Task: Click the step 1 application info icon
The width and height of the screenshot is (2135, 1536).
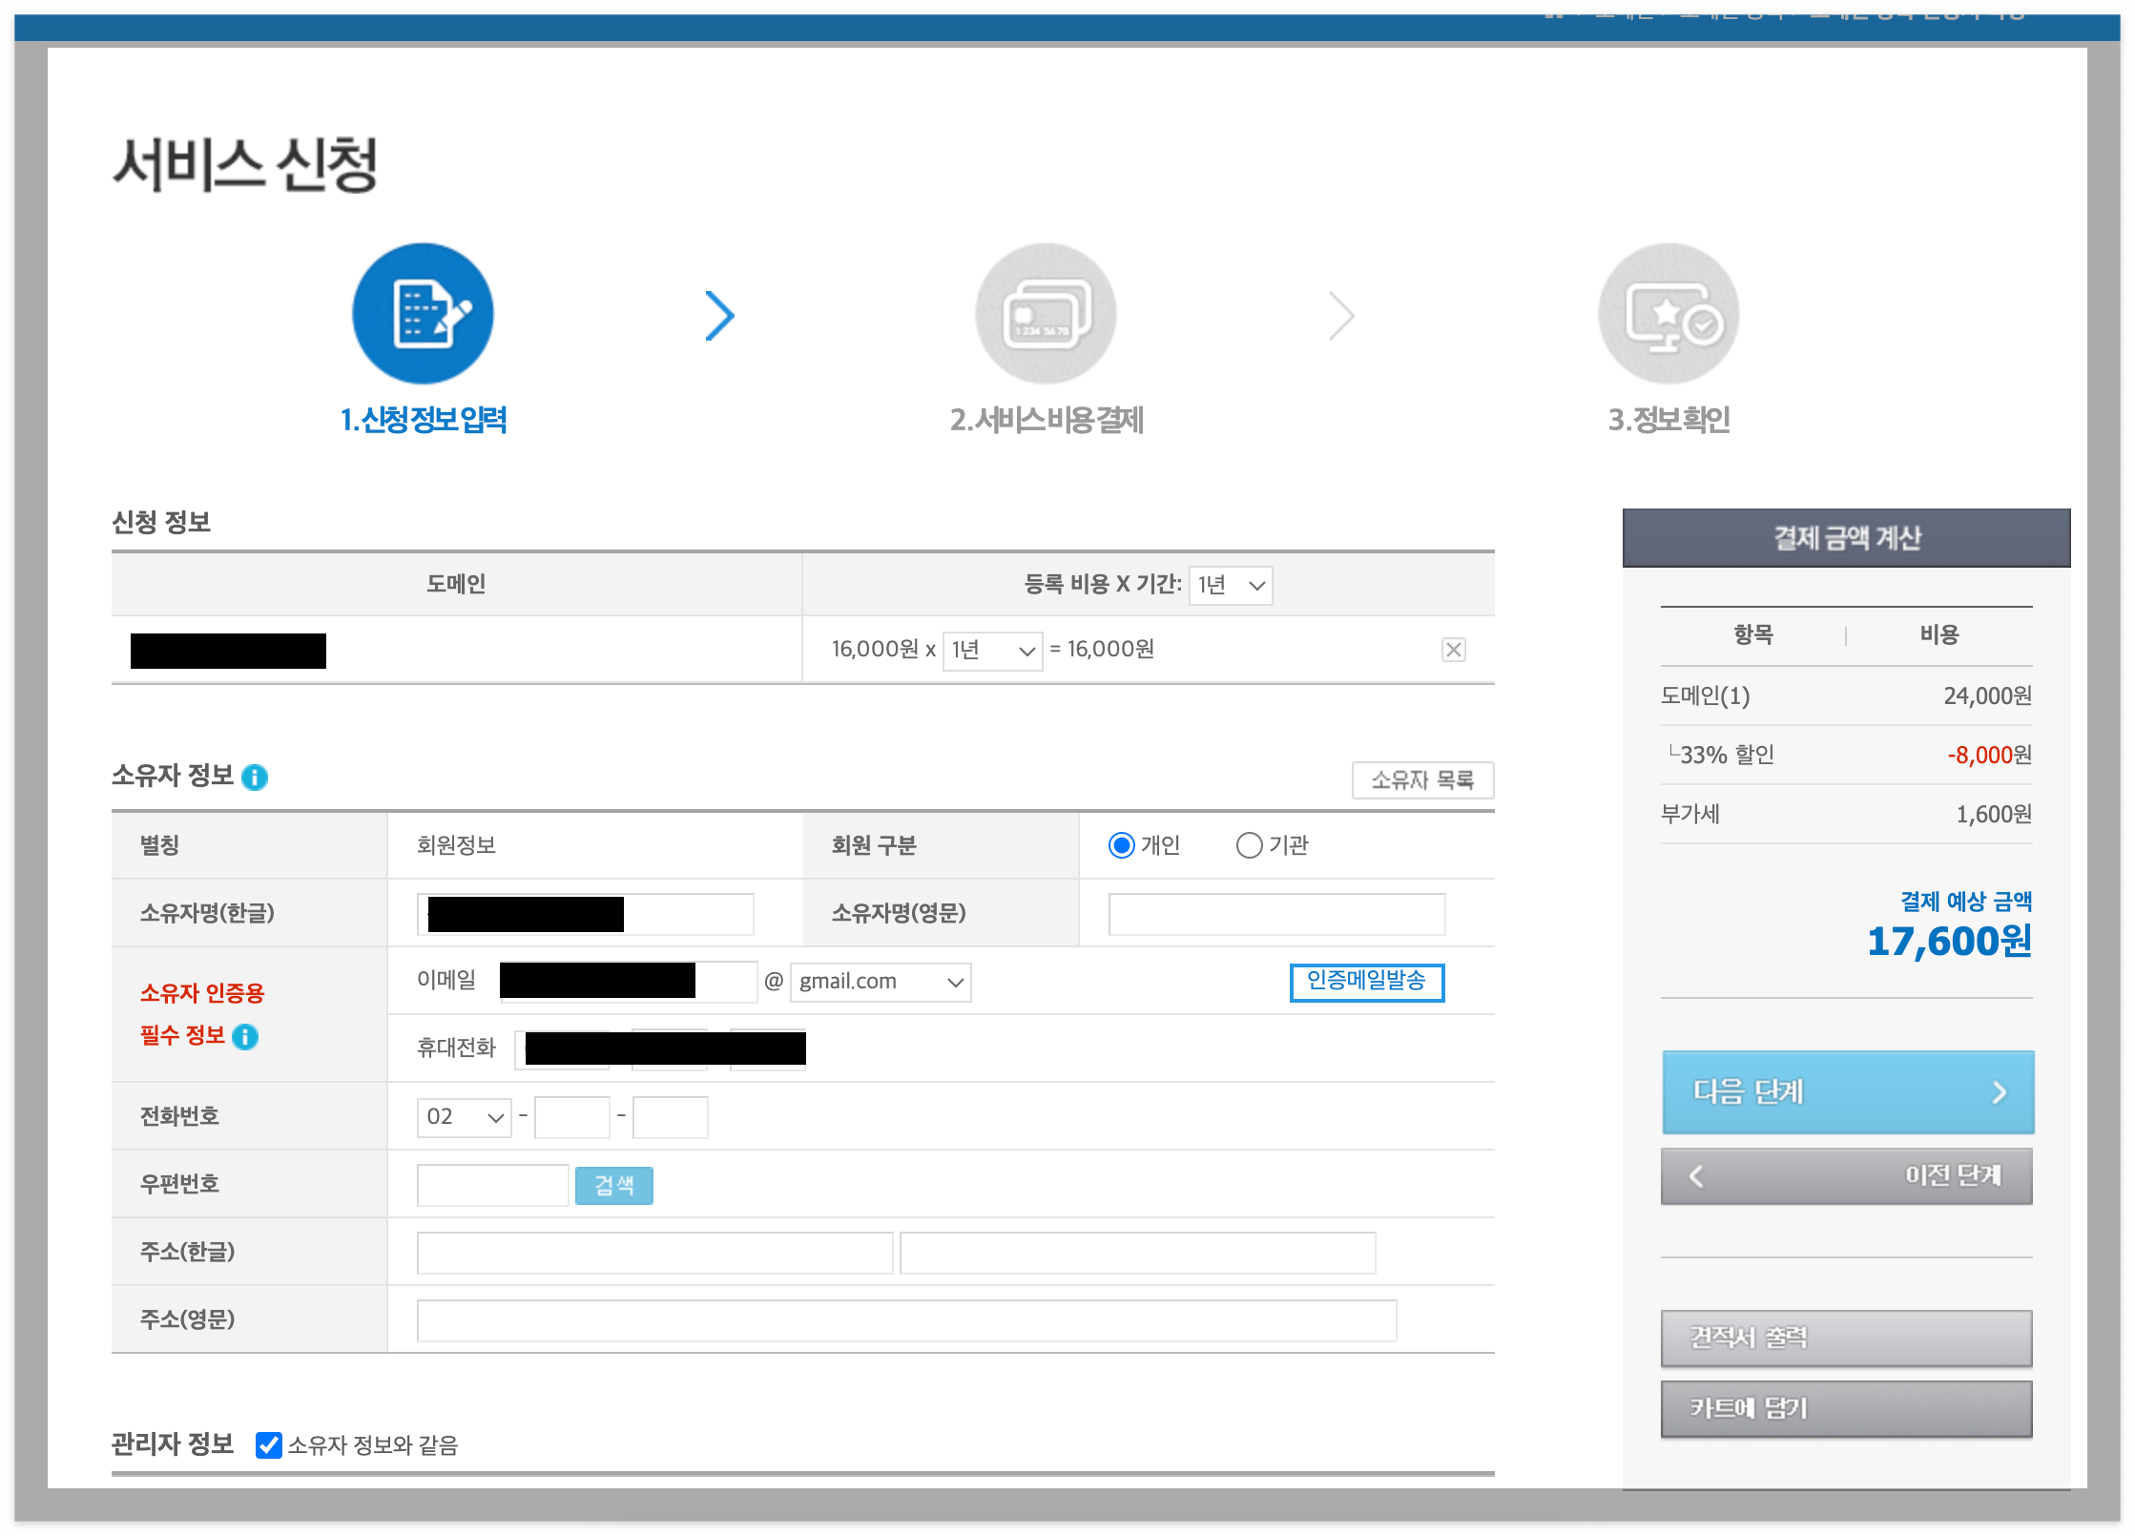Action: click(423, 314)
